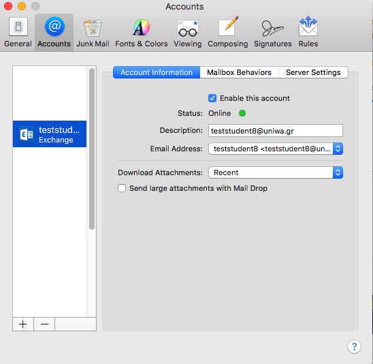Switch to the Server Settings tab
The width and height of the screenshot is (373, 364).
click(x=313, y=72)
